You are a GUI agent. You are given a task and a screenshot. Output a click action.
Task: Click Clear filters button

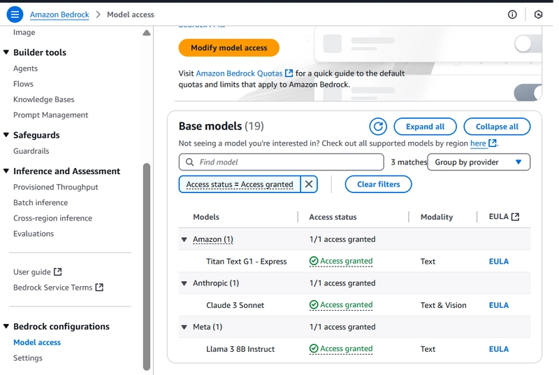(378, 185)
